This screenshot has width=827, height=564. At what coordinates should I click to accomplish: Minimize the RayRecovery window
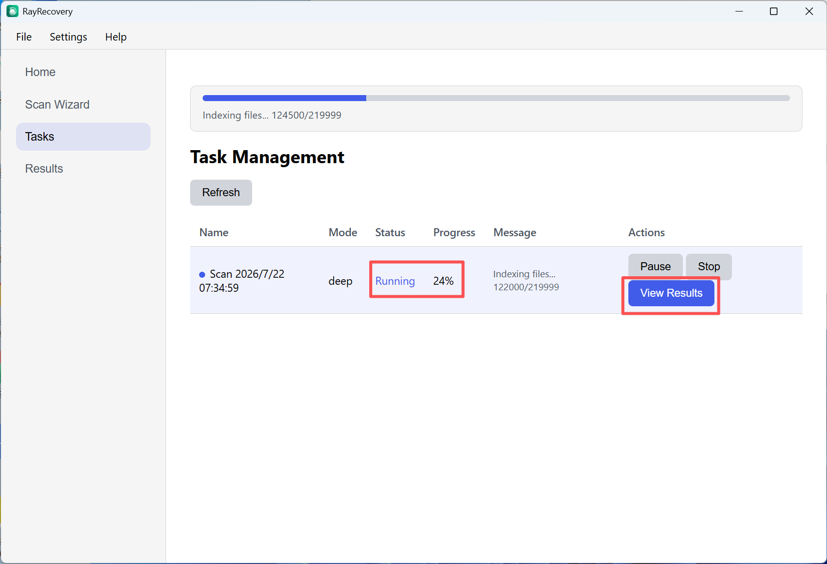pyautogui.click(x=739, y=11)
